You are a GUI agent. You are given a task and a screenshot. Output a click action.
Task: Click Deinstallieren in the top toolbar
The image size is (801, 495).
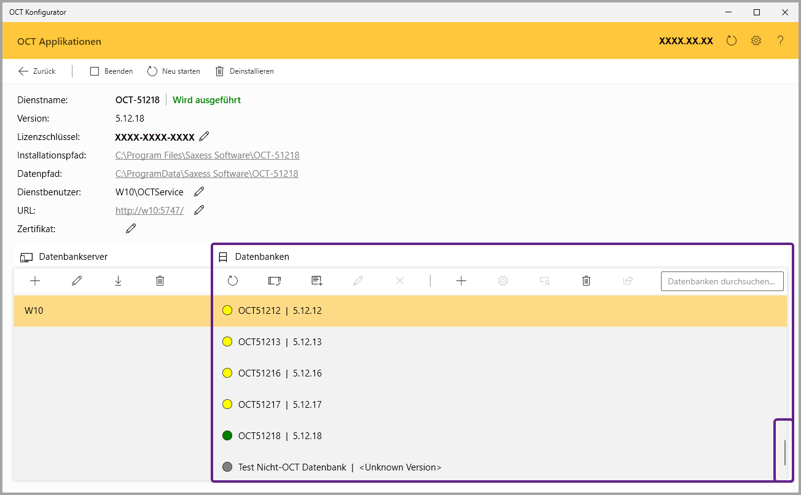click(244, 71)
